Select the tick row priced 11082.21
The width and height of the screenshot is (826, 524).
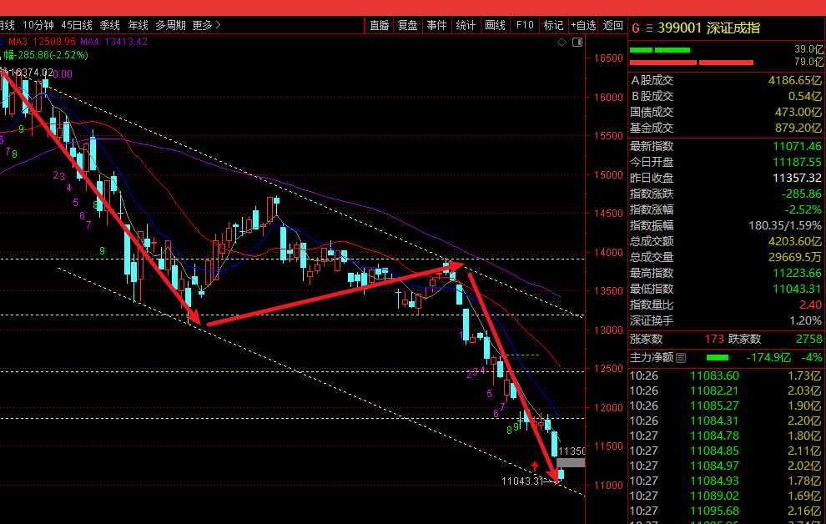(x=727, y=390)
